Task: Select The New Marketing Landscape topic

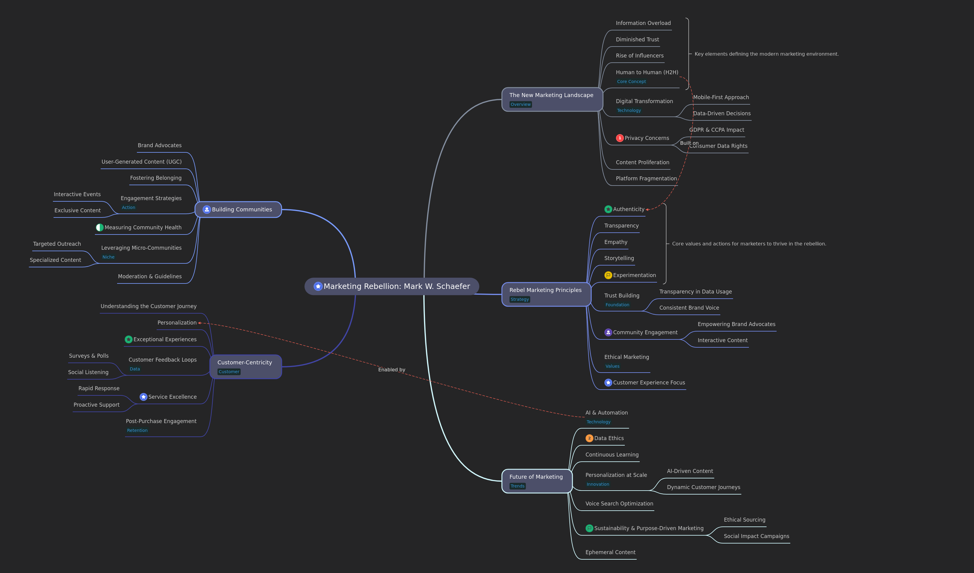Action: point(552,99)
